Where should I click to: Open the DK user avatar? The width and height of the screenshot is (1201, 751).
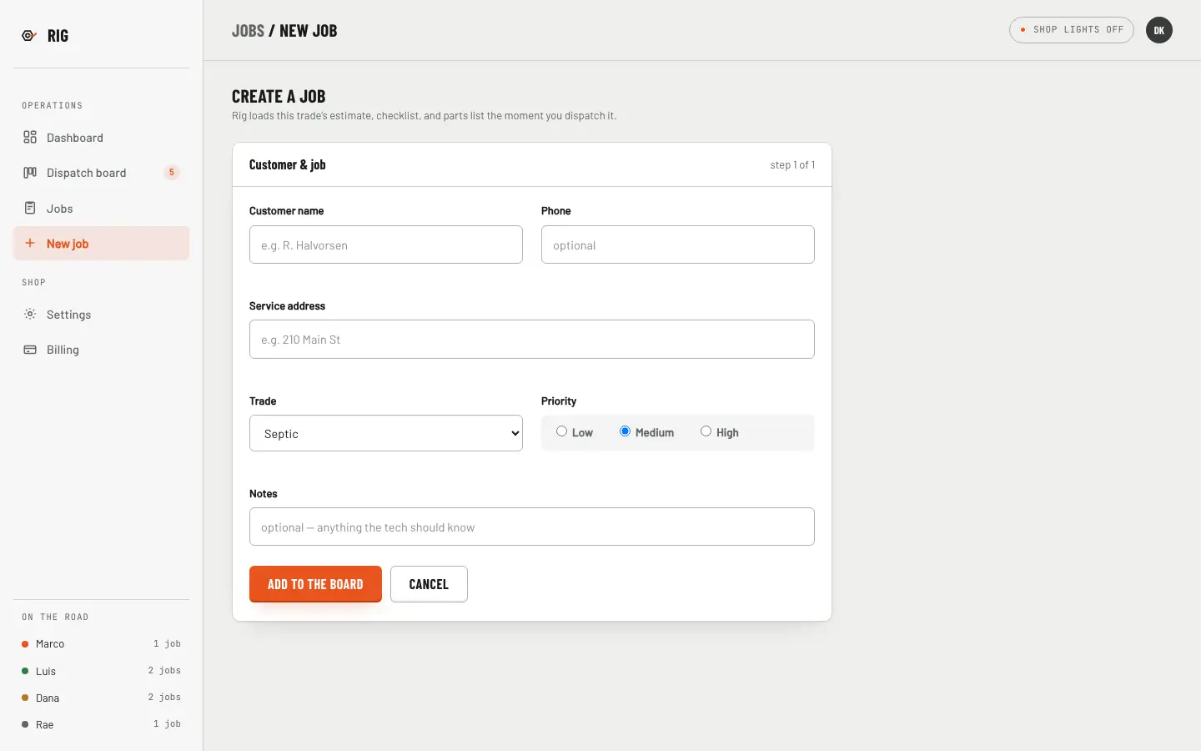coord(1158,30)
